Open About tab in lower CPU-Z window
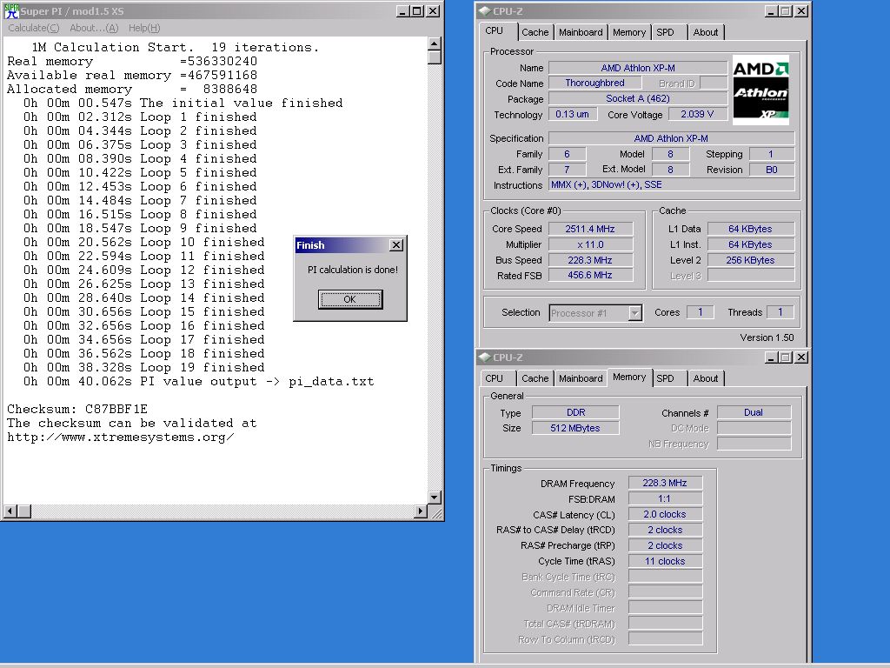The height and width of the screenshot is (668, 890). point(706,378)
